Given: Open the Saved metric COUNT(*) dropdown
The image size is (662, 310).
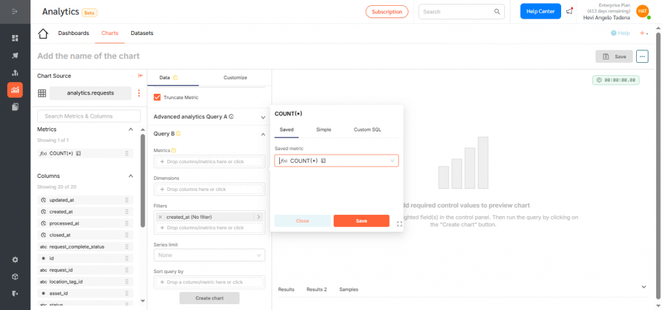Looking at the screenshot, I should [336, 161].
